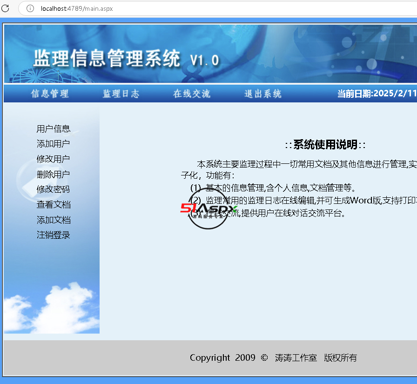Choose 修改用户 from the sidebar

(x=53, y=159)
